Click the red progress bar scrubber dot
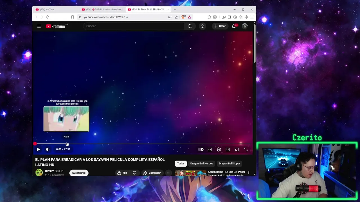The image size is (360, 202). point(35,144)
